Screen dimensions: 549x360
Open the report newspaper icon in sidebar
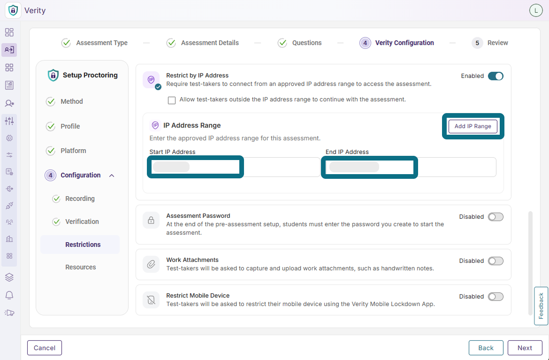(x=9, y=85)
